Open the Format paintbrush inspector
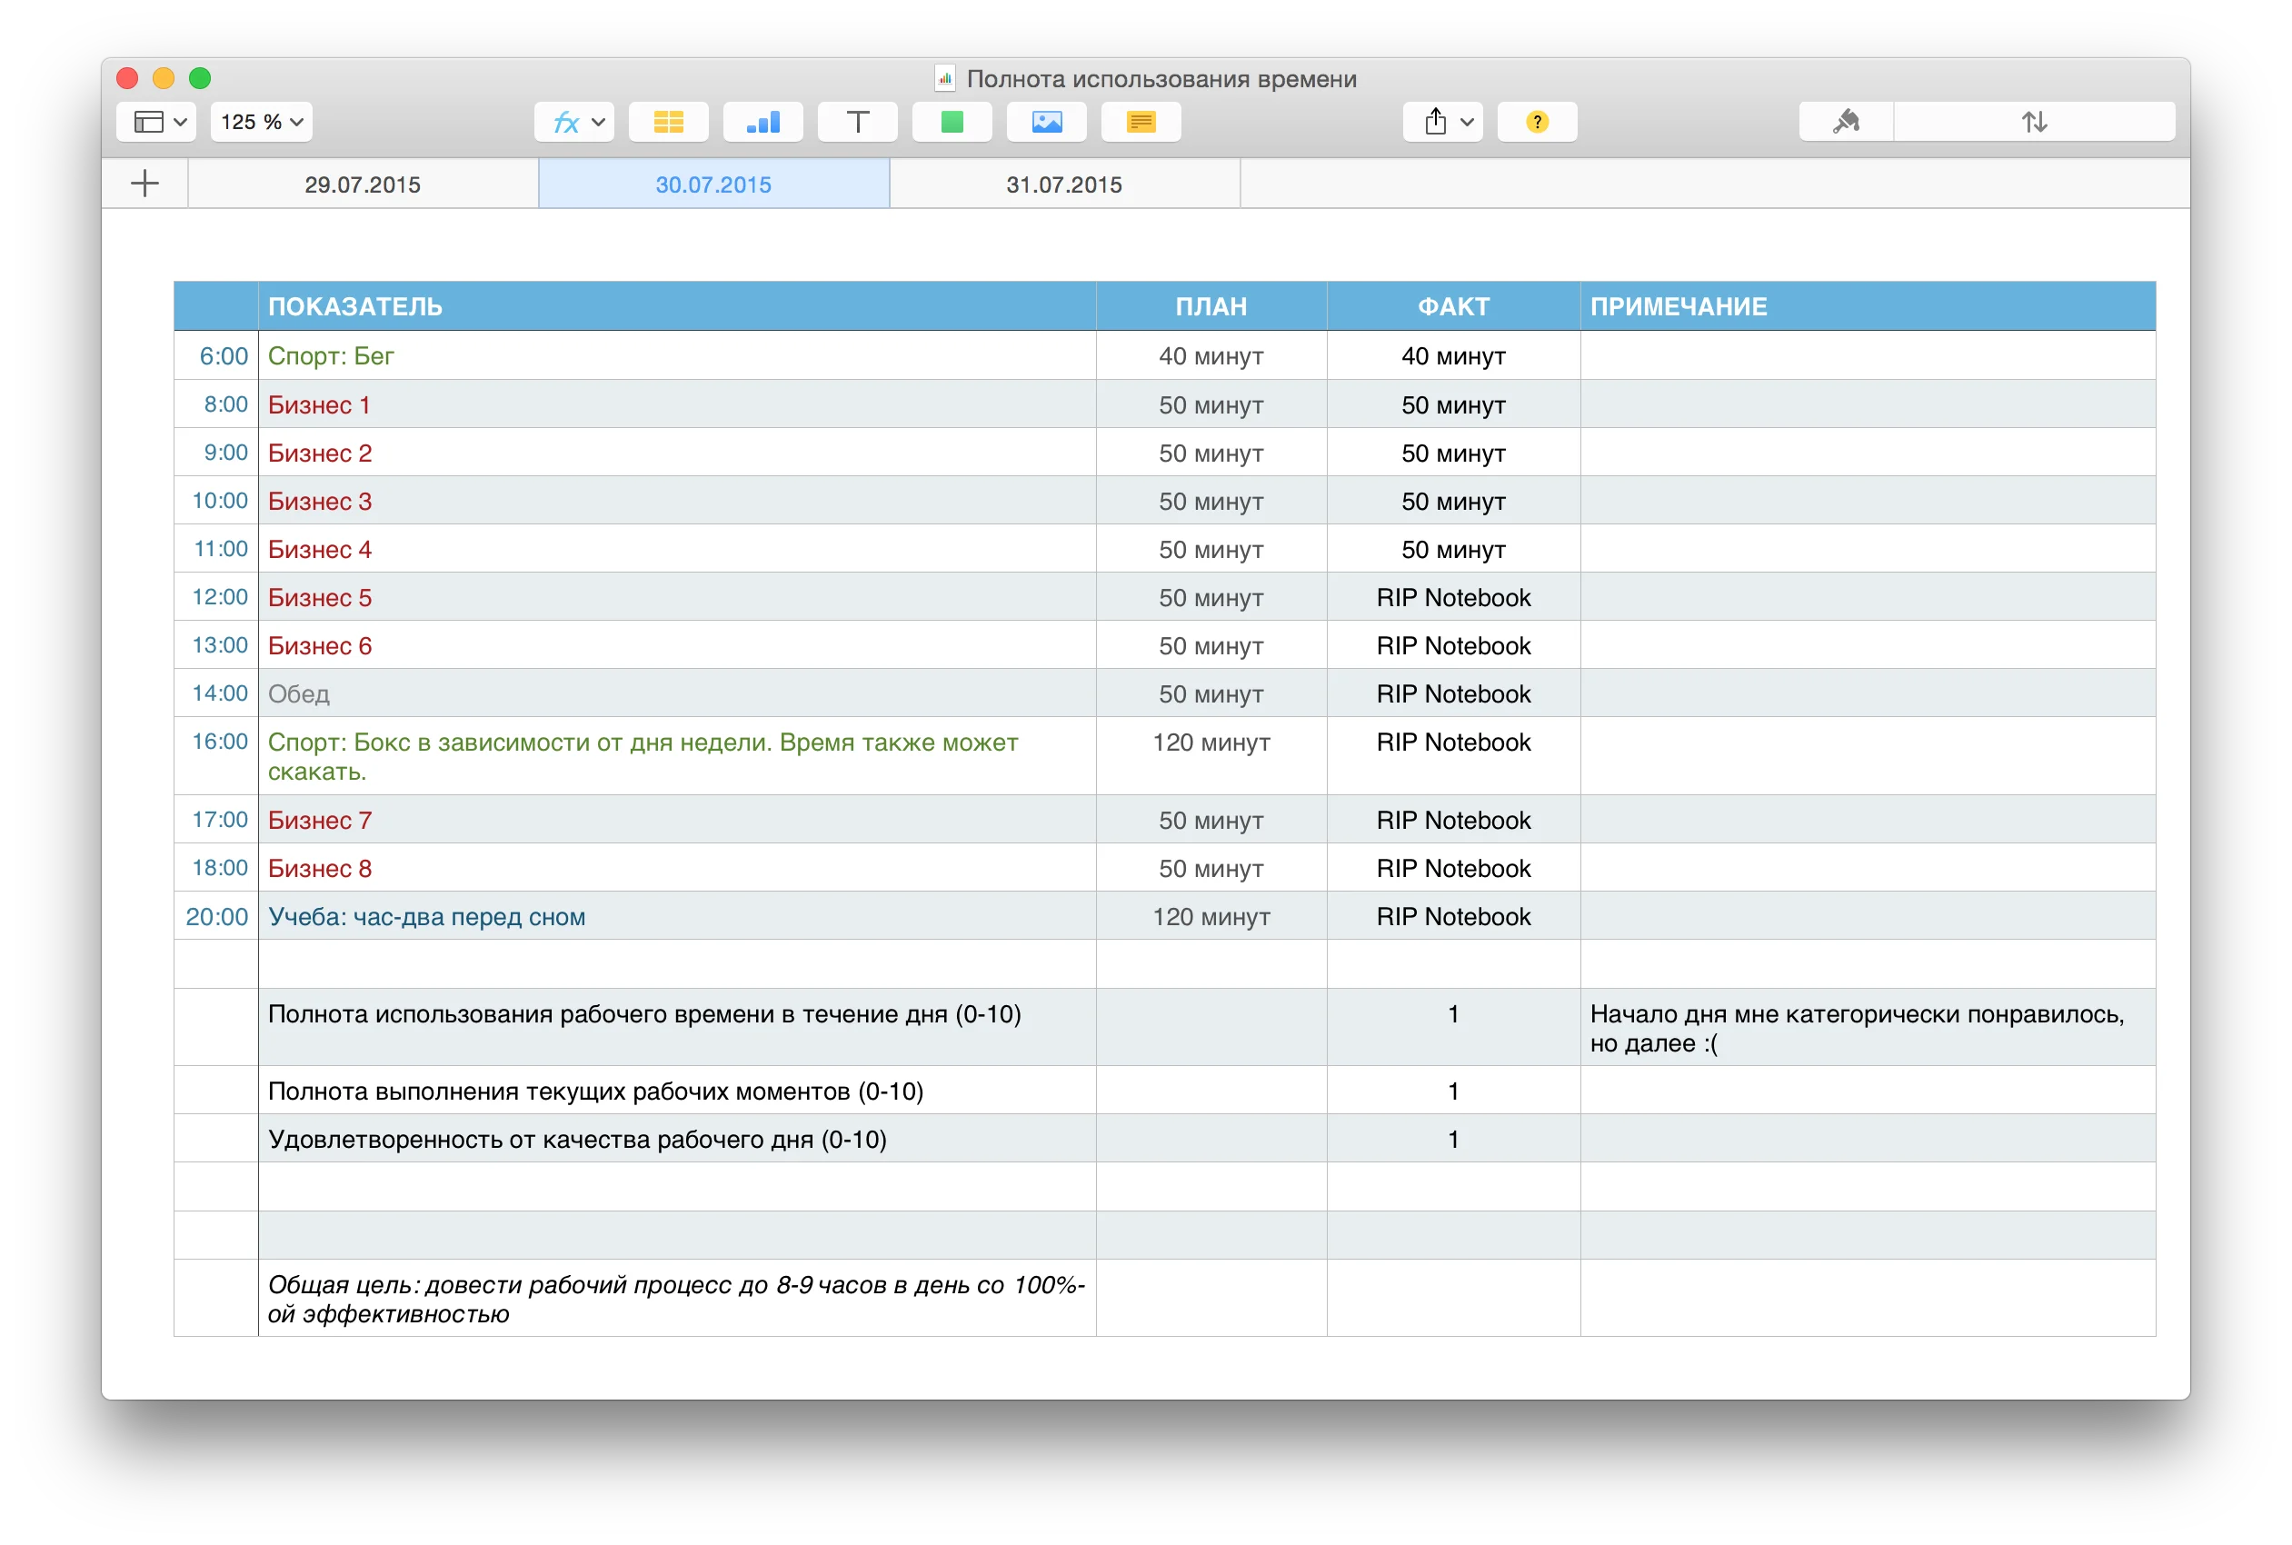2292x1545 pixels. tap(1846, 122)
